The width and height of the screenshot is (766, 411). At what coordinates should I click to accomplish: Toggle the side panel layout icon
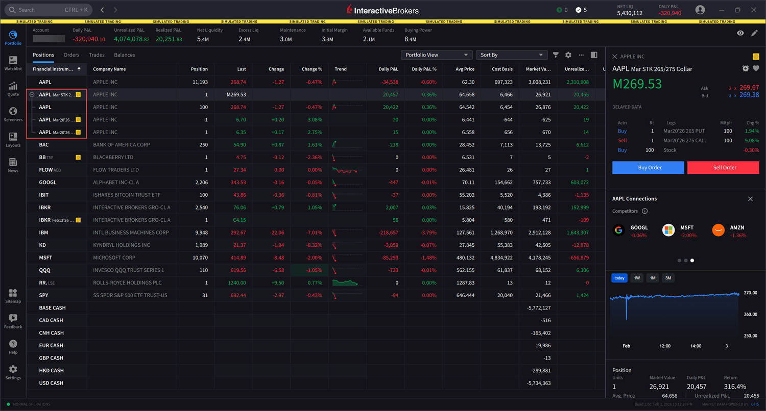(594, 55)
